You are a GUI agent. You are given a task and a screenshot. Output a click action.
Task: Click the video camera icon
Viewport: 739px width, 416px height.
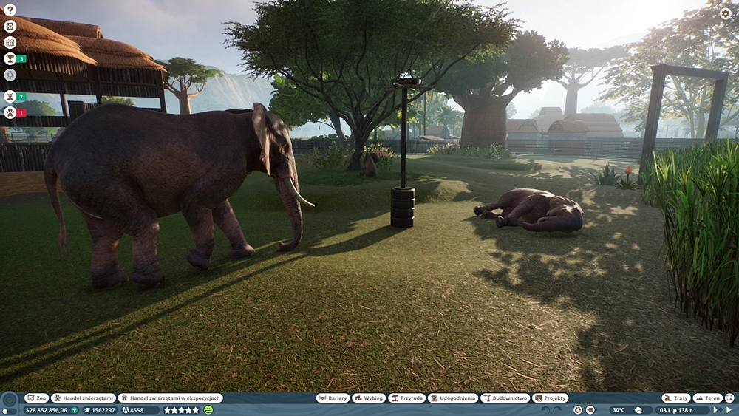click(590, 410)
